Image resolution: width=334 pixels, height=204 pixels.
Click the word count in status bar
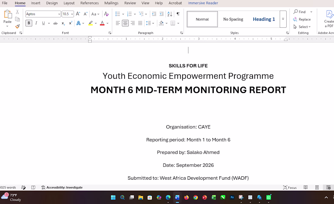(8, 187)
